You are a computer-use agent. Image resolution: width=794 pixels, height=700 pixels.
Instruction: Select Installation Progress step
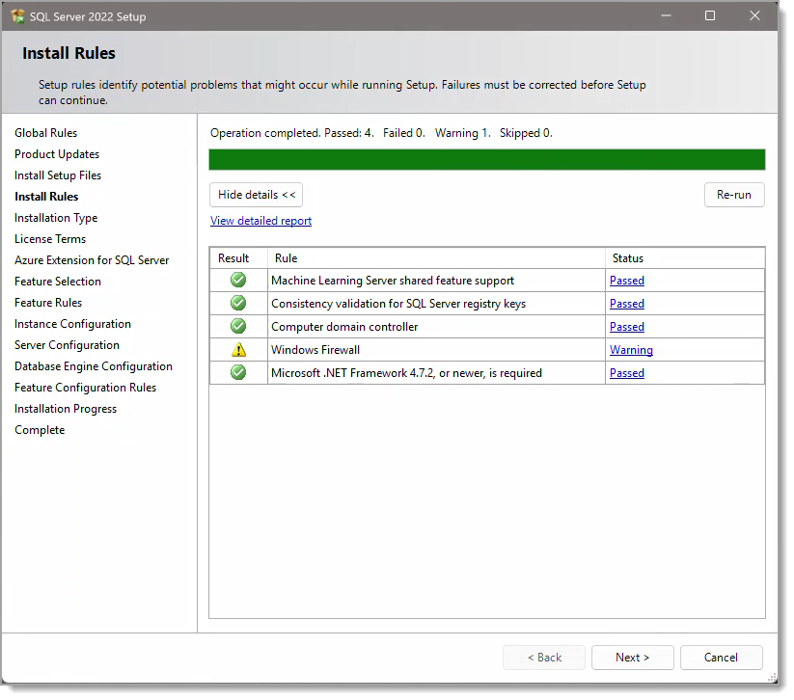[66, 409]
